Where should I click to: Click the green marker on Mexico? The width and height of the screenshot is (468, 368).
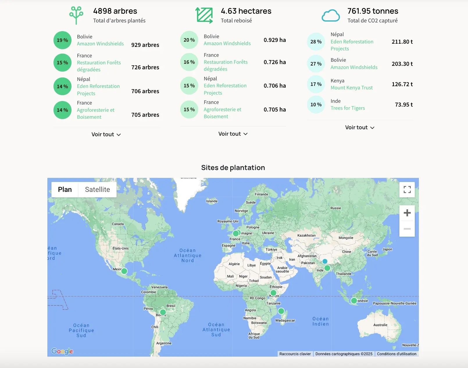pos(124,271)
